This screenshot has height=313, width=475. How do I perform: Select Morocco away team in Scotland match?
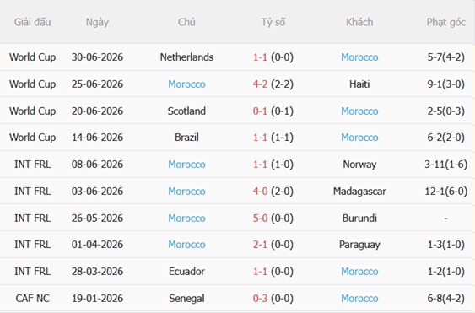(x=359, y=111)
